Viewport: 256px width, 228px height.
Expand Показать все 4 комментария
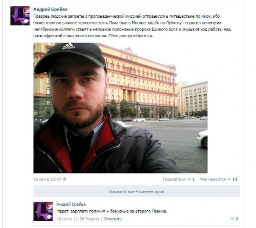[136, 191]
